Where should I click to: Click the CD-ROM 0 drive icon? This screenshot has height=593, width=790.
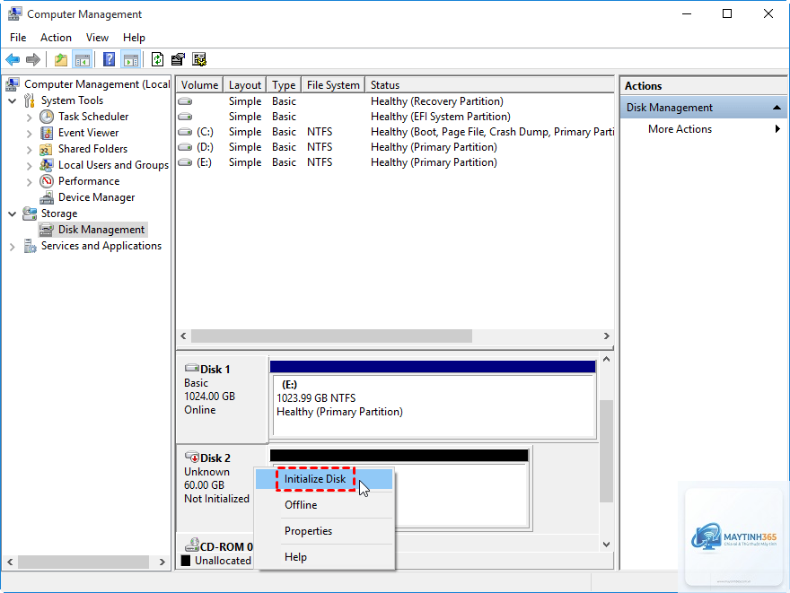click(192, 545)
